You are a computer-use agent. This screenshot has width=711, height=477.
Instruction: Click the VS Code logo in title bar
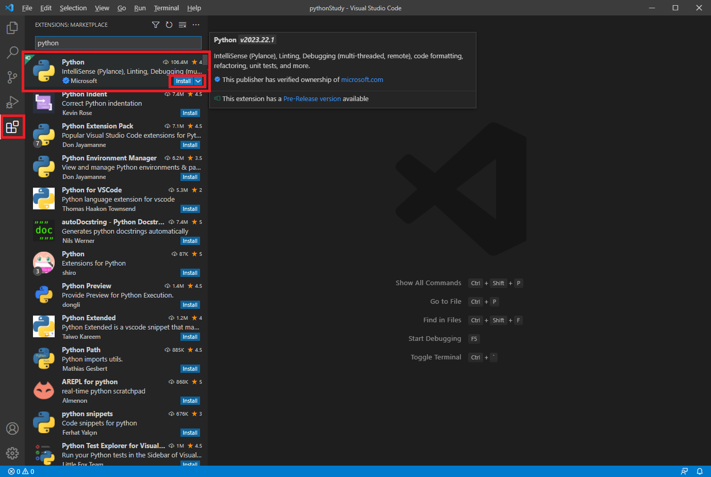tap(9, 8)
